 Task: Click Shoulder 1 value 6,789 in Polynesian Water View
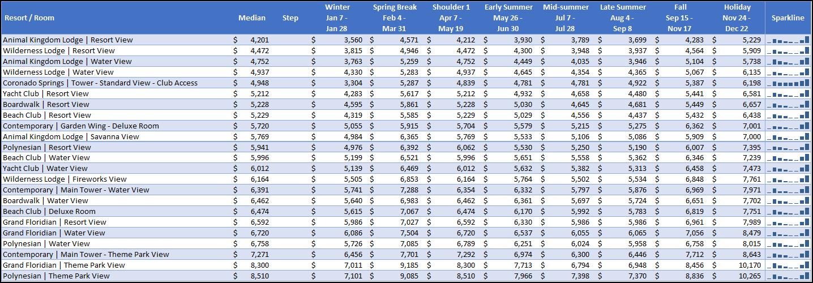466,243
